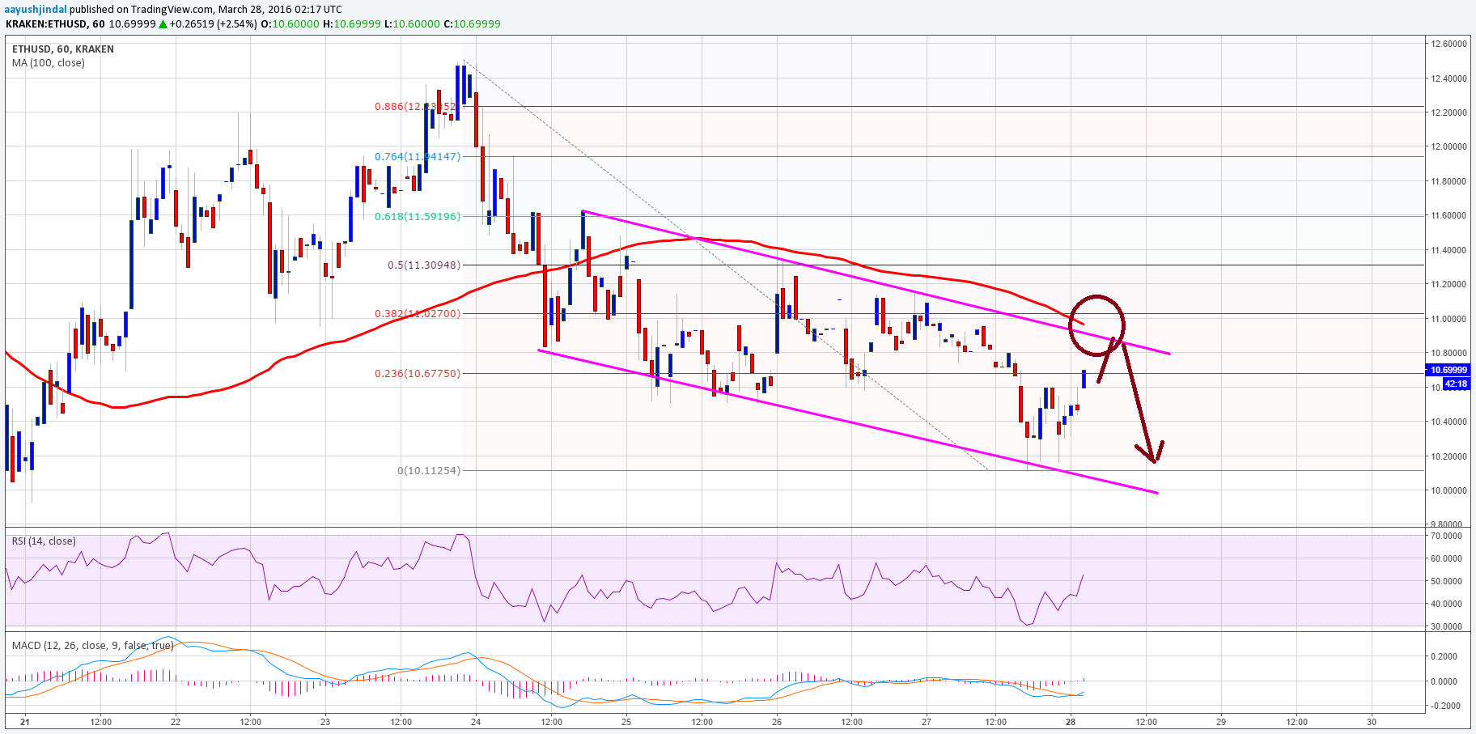Image resolution: width=1476 pixels, height=734 pixels.
Task: Click the 0.236(10.67750) Fibonacci label
Action: click(417, 373)
